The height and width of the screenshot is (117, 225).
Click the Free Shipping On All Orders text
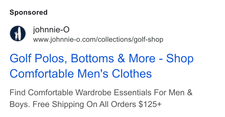[85, 104]
